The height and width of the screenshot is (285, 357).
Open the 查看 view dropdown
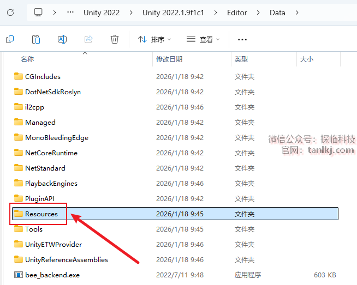coord(203,40)
